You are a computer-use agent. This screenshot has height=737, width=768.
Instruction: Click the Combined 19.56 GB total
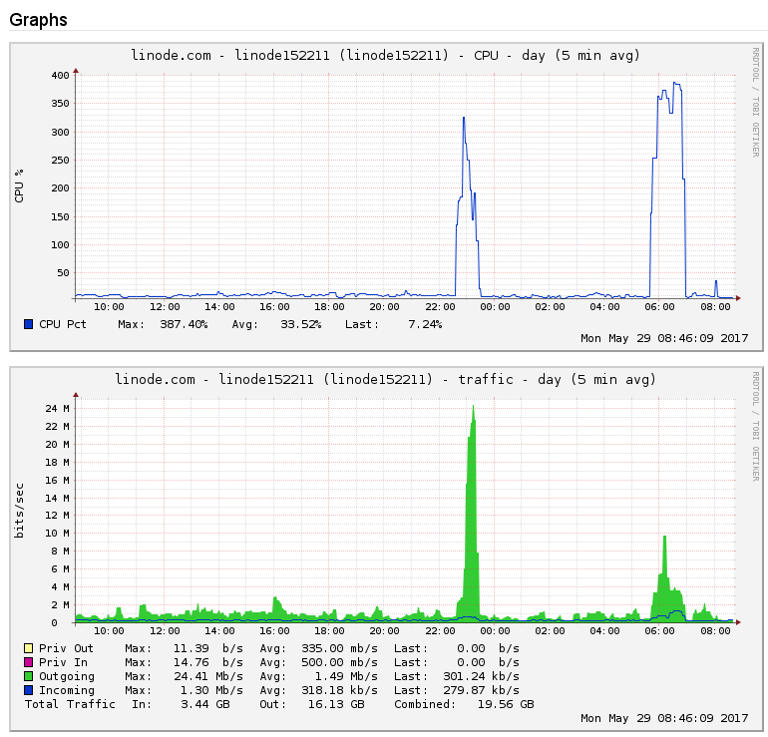(x=510, y=704)
